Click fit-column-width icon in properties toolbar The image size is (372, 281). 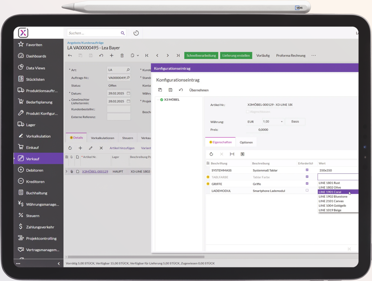point(232,154)
